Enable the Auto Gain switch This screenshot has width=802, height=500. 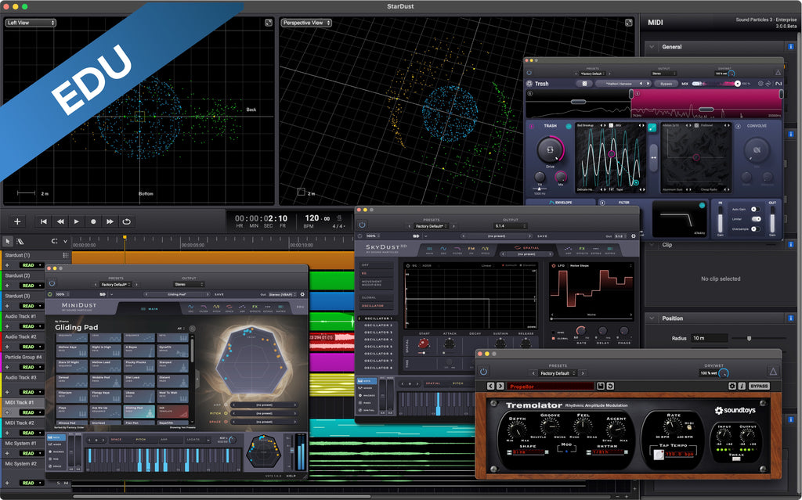click(756, 209)
